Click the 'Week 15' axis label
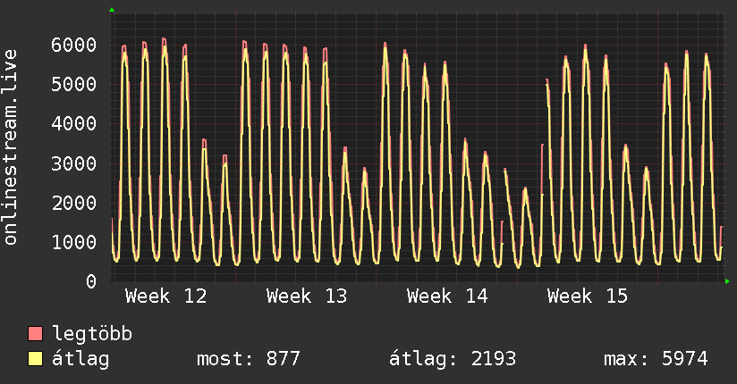 (x=588, y=296)
